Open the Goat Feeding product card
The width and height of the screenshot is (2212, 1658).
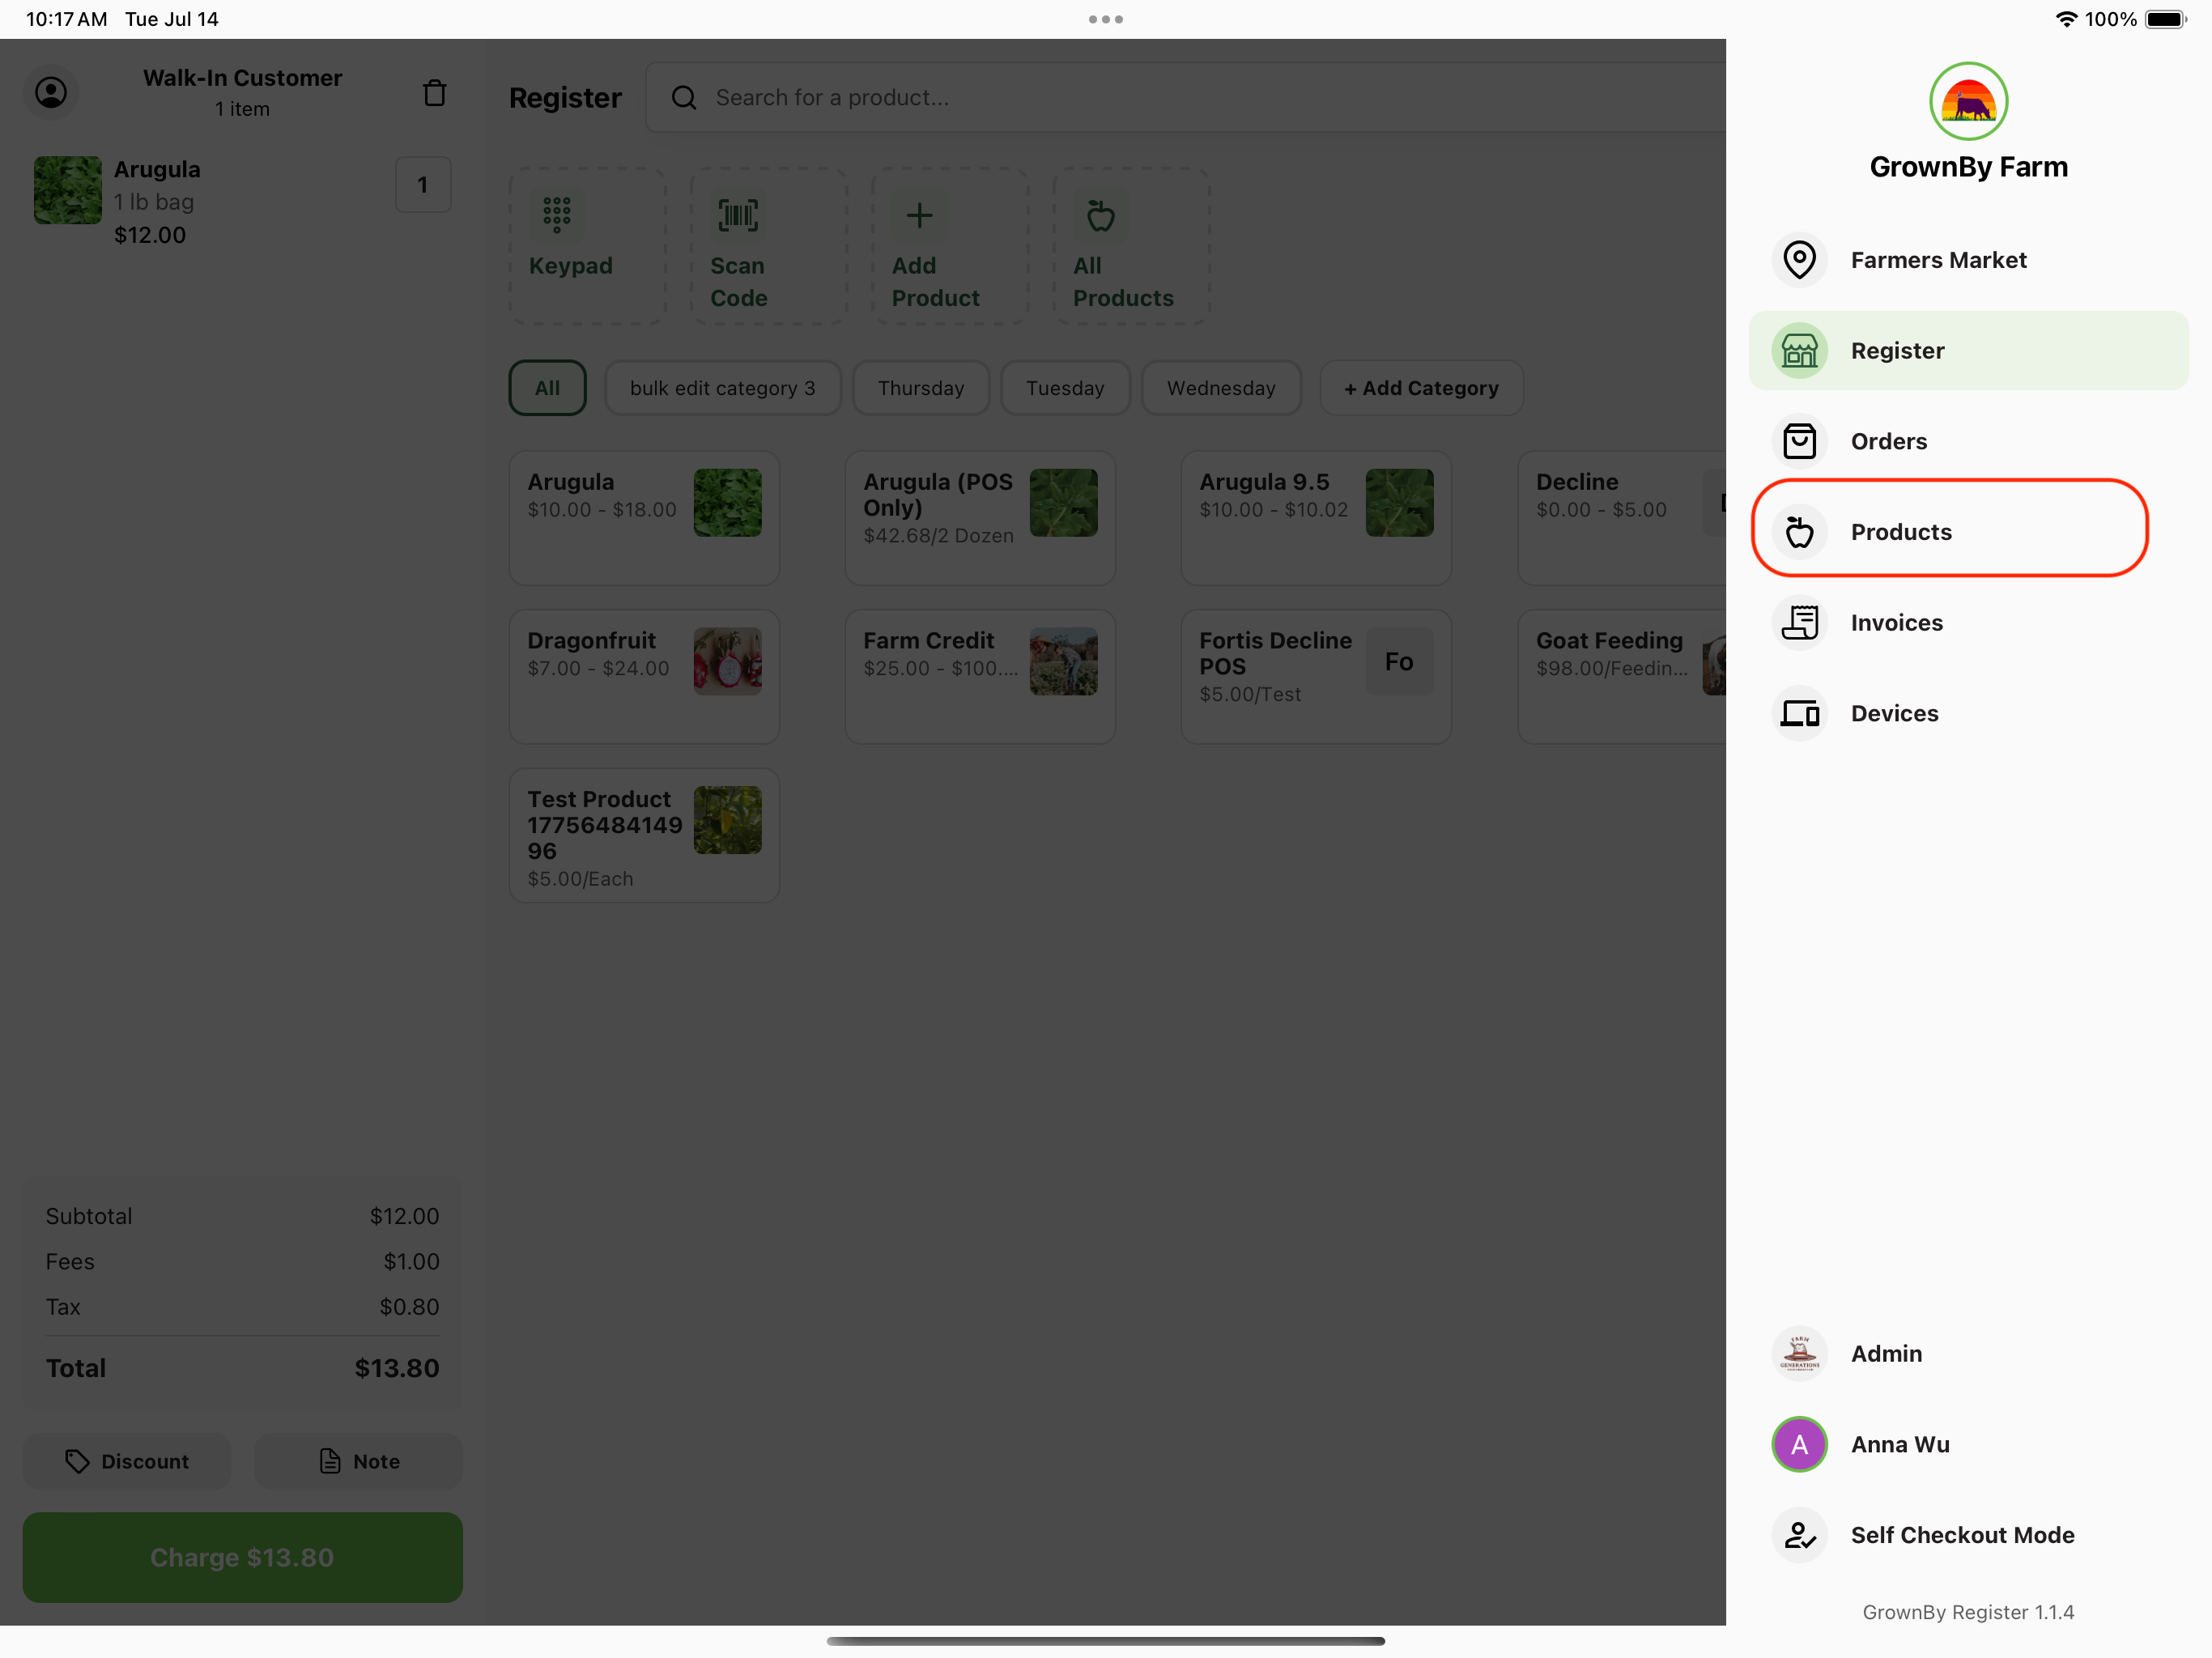(x=1622, y=677)
